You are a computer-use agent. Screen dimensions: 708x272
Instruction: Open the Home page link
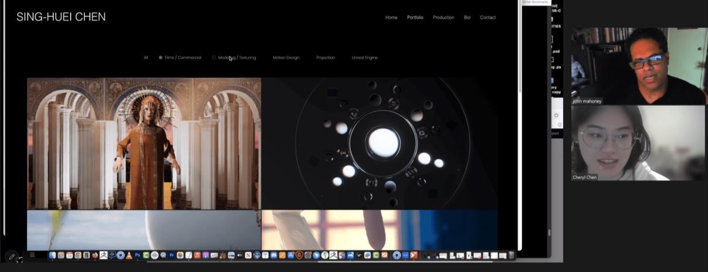391,17
